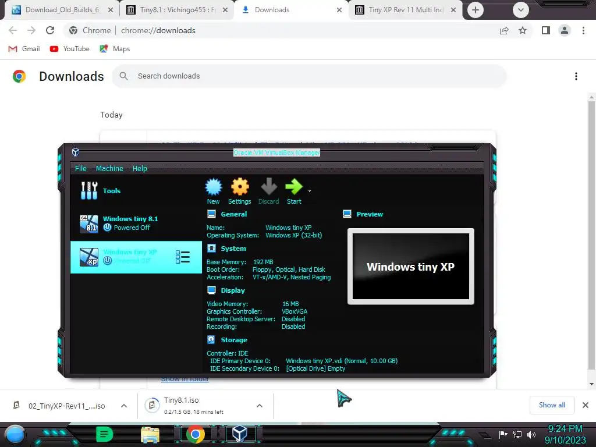Viewport: 596px width, 447px height.
Task: Reload the Downloads page
Action: (x=50, y=30)
